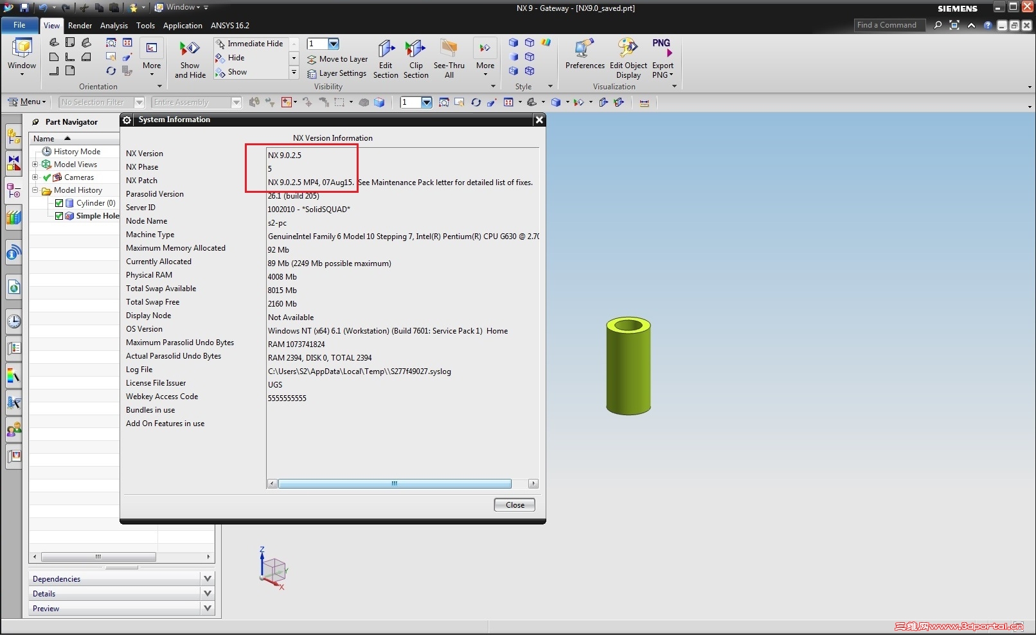Screen dimensions: 1036x635
Task: Click the measure ruler icon in the top border bar
Action: pyautogui.click(x=645, y=102)
